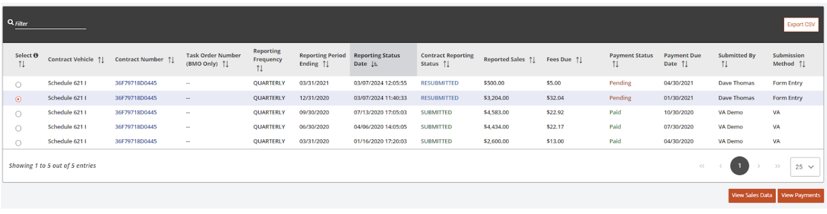827x214 pixels.
Task: Go to first page double-chevron
Action: [702, 166]
